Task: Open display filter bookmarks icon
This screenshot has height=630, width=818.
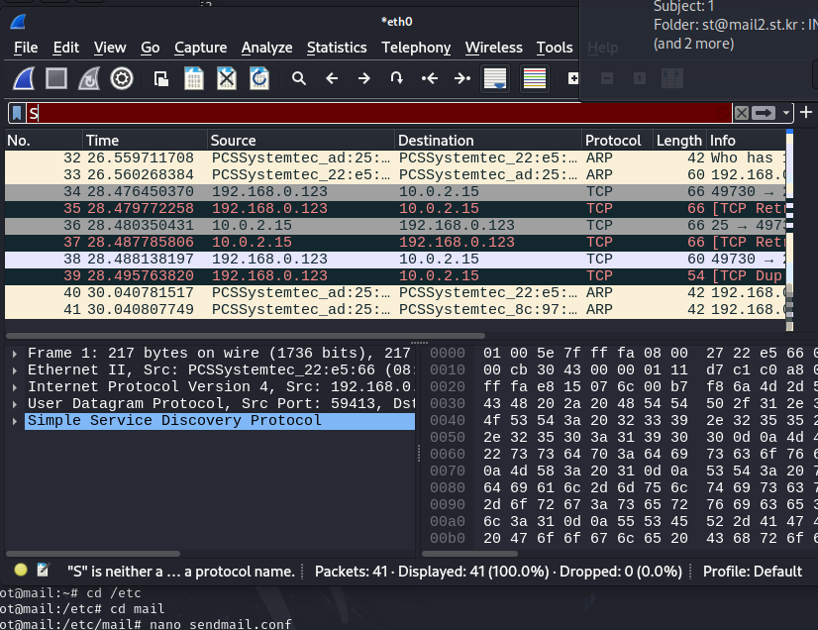Action: pos(17,113)
